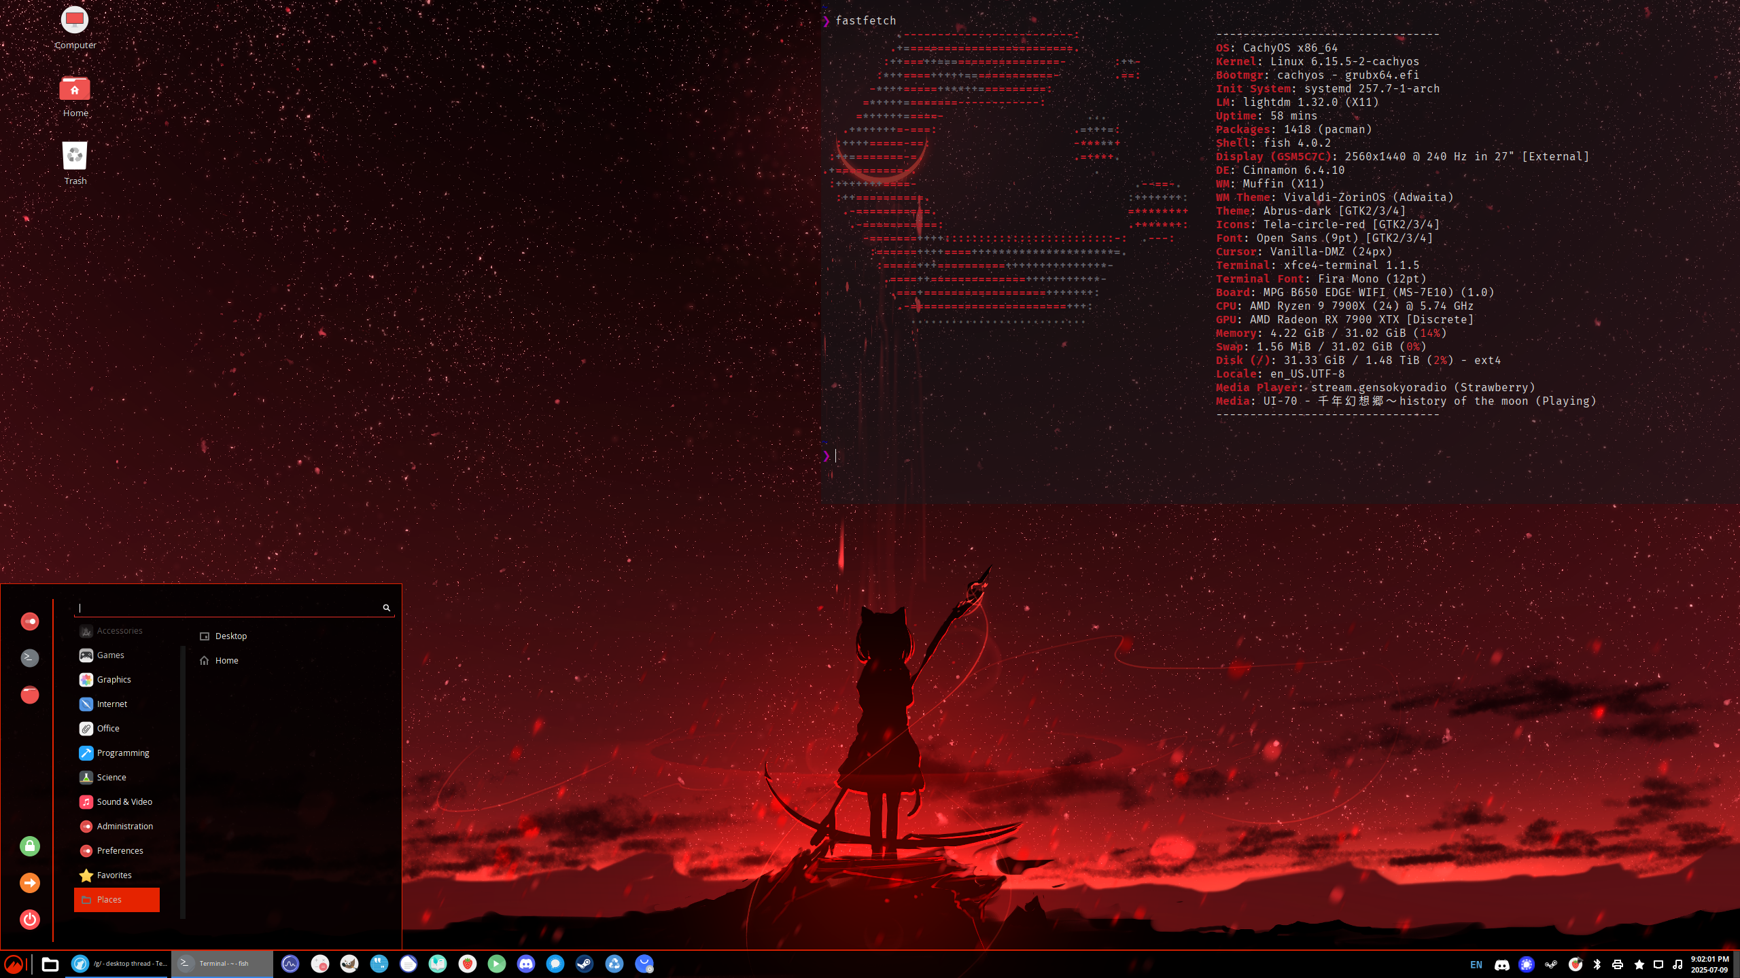Launch the green play-button media app

tap(497, 964)
